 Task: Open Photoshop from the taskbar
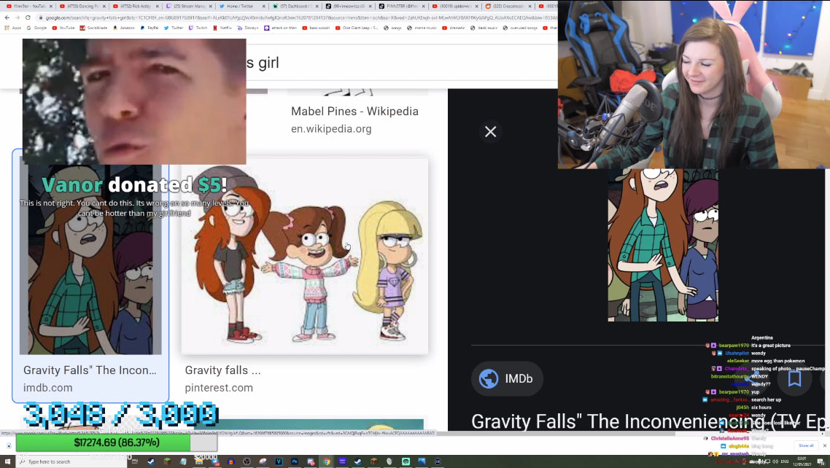(x=295, y=461)
